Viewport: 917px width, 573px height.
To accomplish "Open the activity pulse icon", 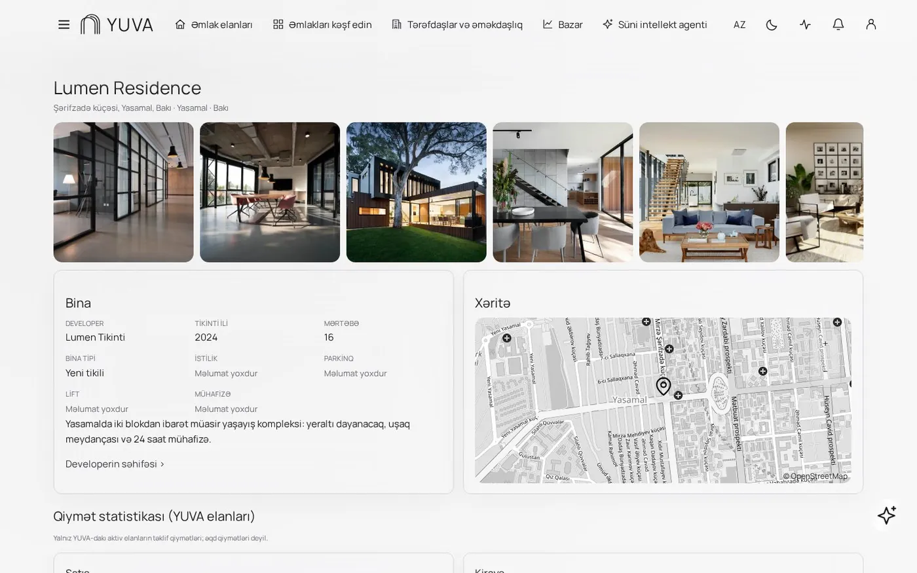I will coord(805,25).
